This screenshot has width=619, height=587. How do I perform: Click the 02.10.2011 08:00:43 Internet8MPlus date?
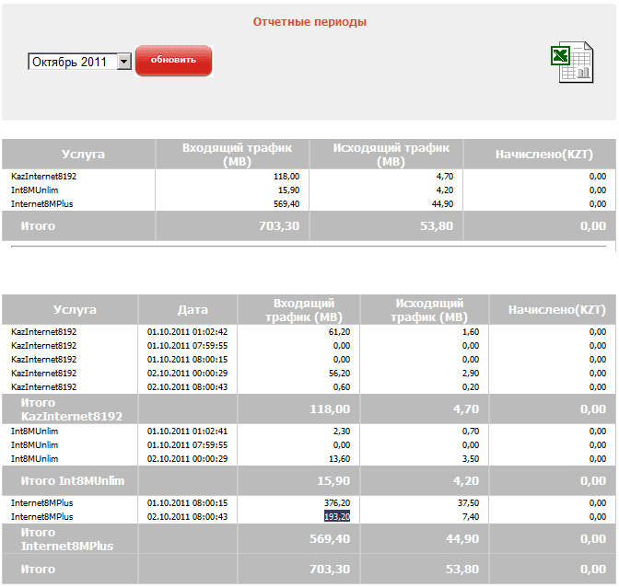coord(188,516)
